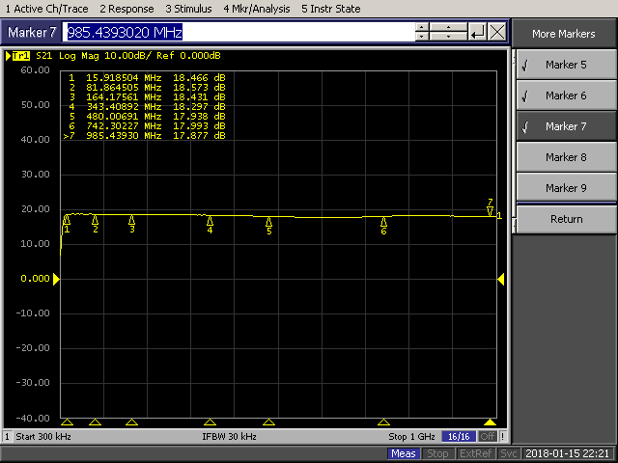This screenshot has height=463, width=618.
Task: Click the IFBW 30 kHz readout
Action: pyautogui.click(x=230, y=437)
